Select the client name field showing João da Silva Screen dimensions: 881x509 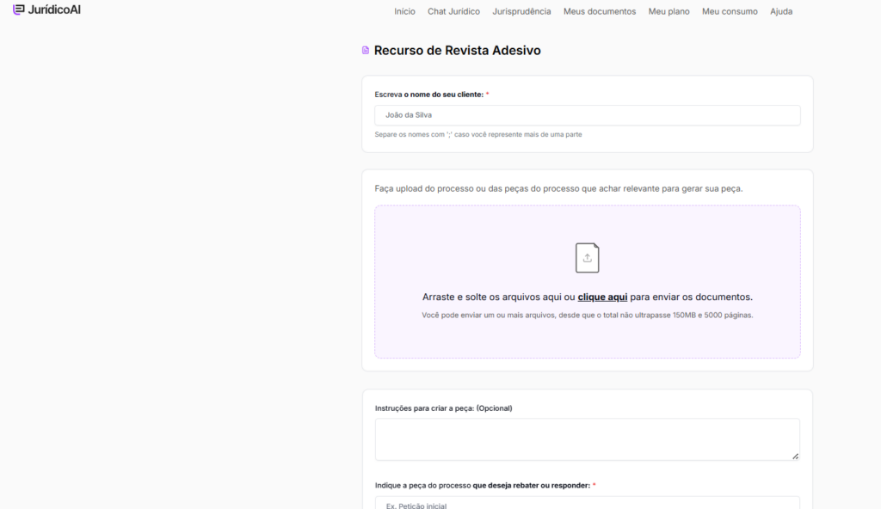(x=587, y=114)
